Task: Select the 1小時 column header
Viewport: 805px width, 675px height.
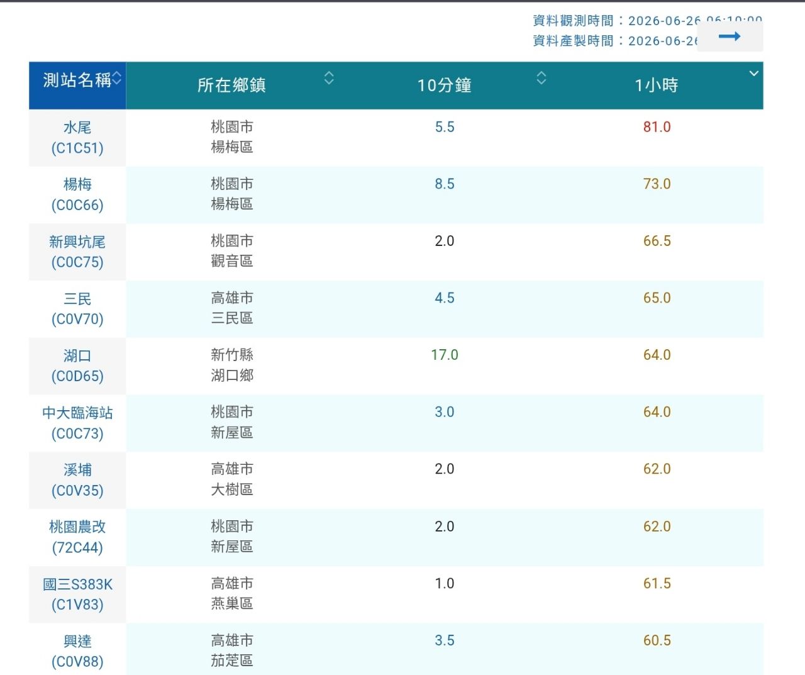Action: [x=657, y=86]
